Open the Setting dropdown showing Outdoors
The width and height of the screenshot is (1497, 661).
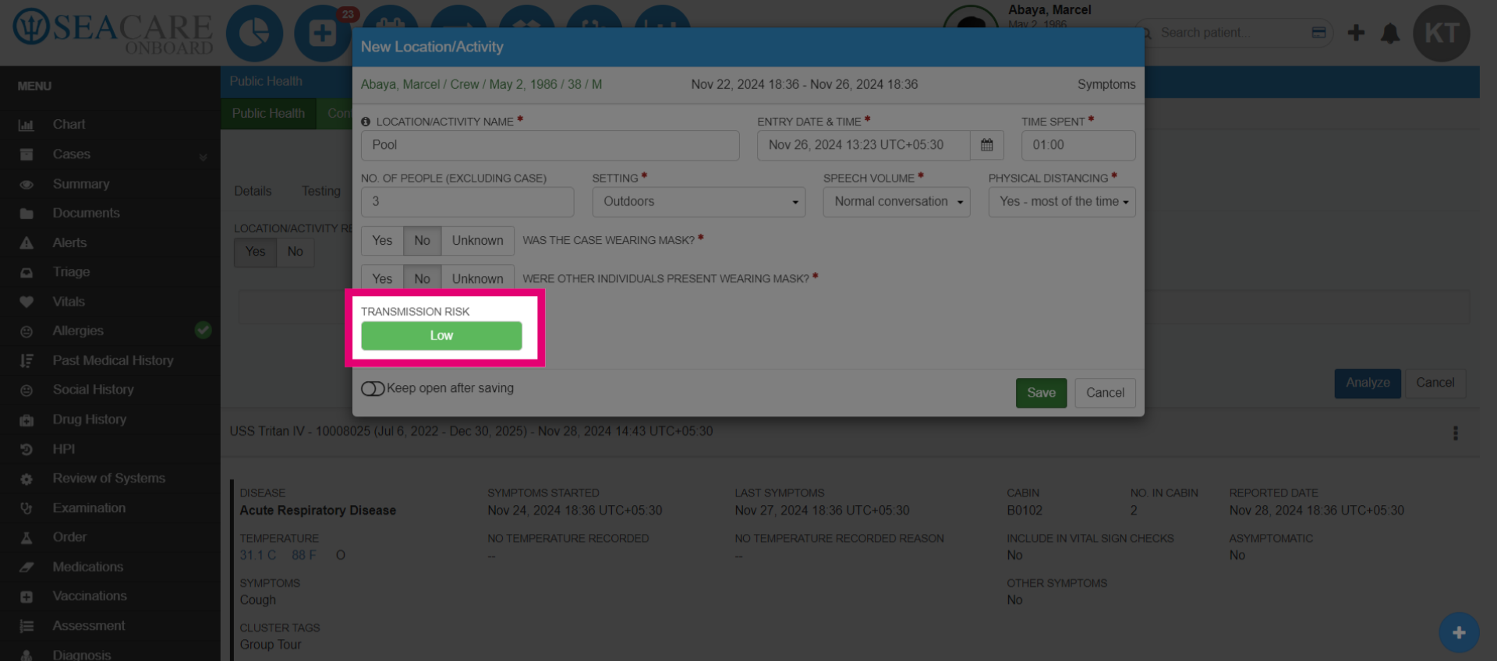(699, 202)
